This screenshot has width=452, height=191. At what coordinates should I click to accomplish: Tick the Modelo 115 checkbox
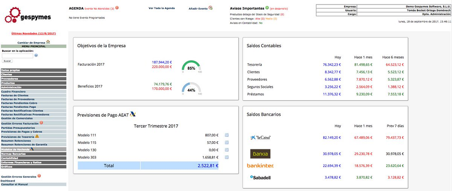226,142
